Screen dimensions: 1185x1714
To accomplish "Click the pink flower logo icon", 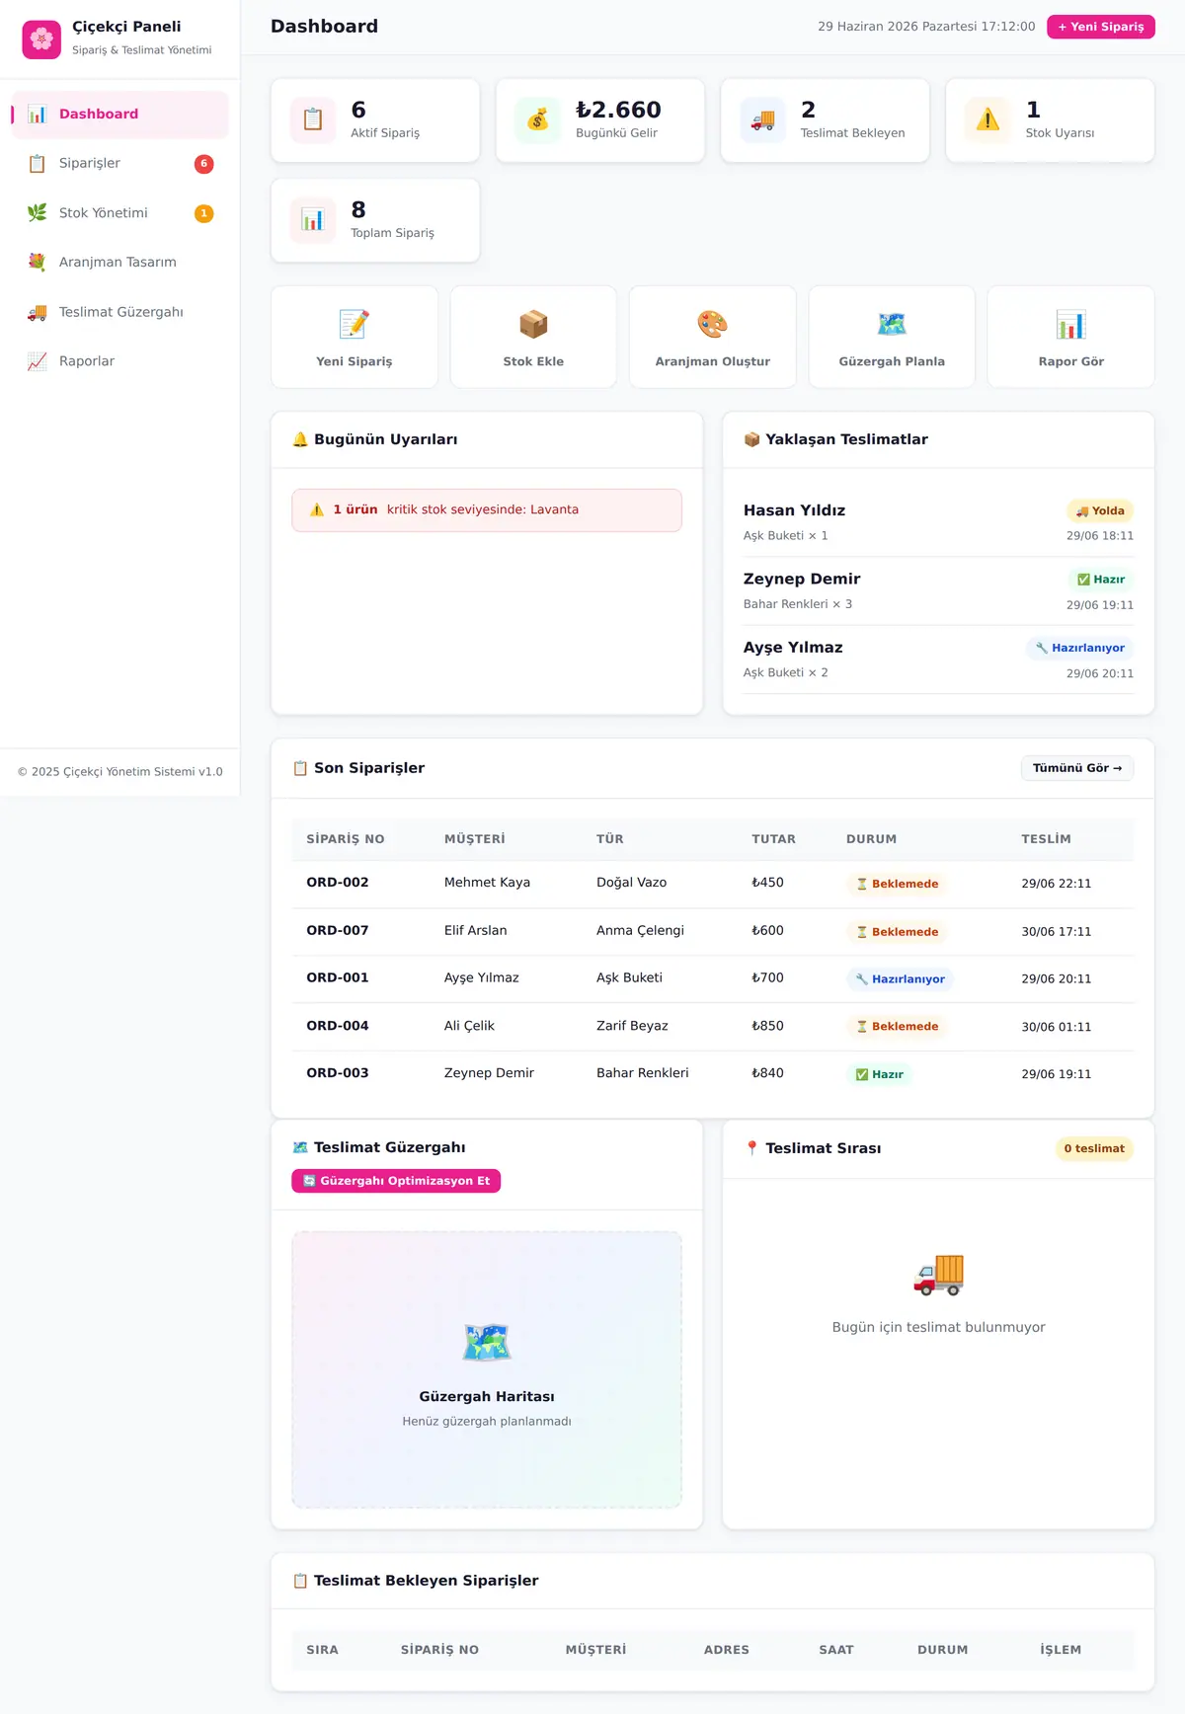I will coord(41,39).
